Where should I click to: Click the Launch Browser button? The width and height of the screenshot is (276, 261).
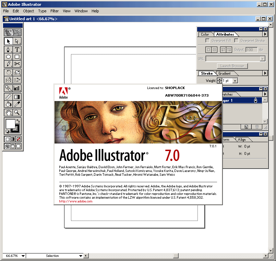232,66
